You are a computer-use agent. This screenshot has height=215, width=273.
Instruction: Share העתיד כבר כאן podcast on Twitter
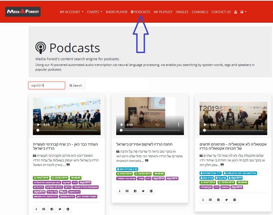coord(60,209)
